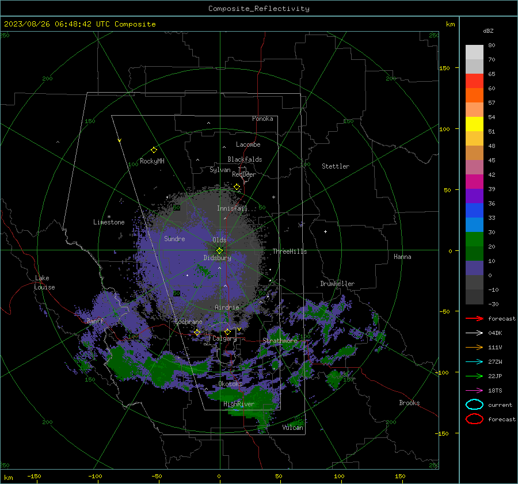This screenshot has height=484, width=518.
Task: Click the Airdrie town label
Action: pos(227,307)
